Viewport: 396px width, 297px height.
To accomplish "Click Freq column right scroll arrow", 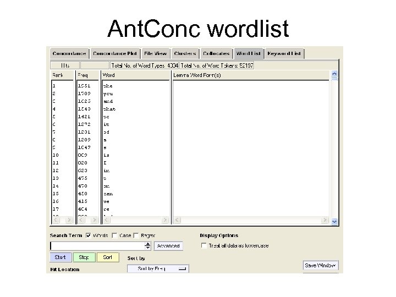I will coord(94,220).
